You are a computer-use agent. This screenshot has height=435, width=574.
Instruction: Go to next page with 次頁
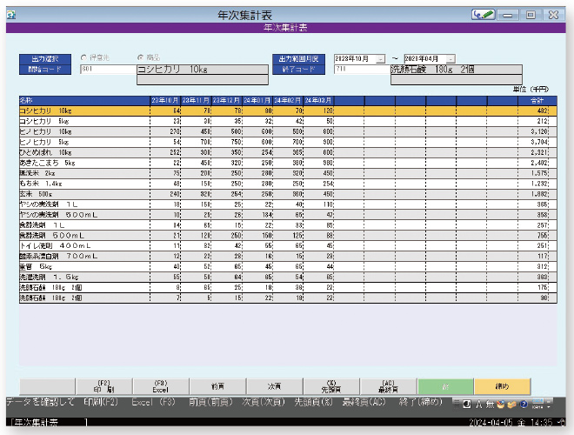273,387
